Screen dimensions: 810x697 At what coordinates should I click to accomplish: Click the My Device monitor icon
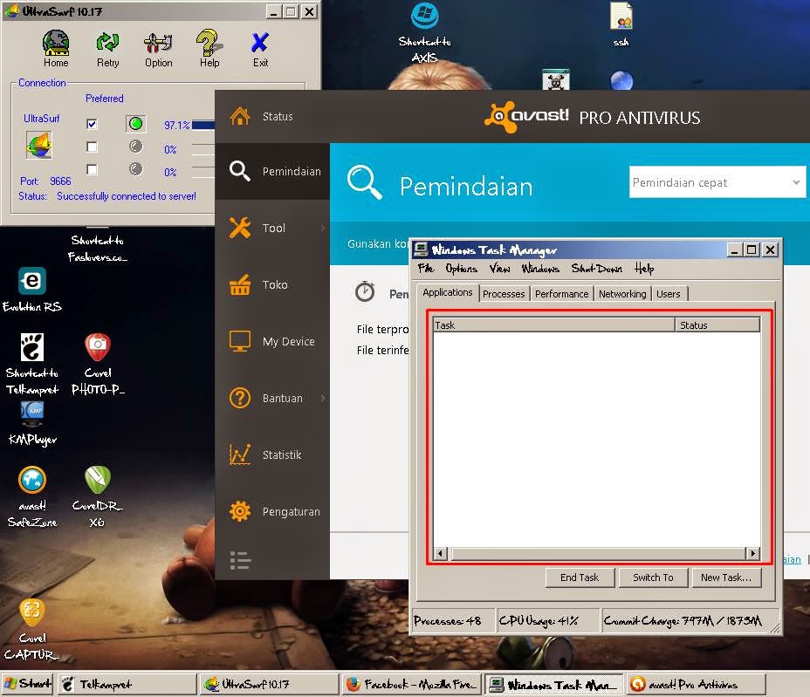coord(238,341)
